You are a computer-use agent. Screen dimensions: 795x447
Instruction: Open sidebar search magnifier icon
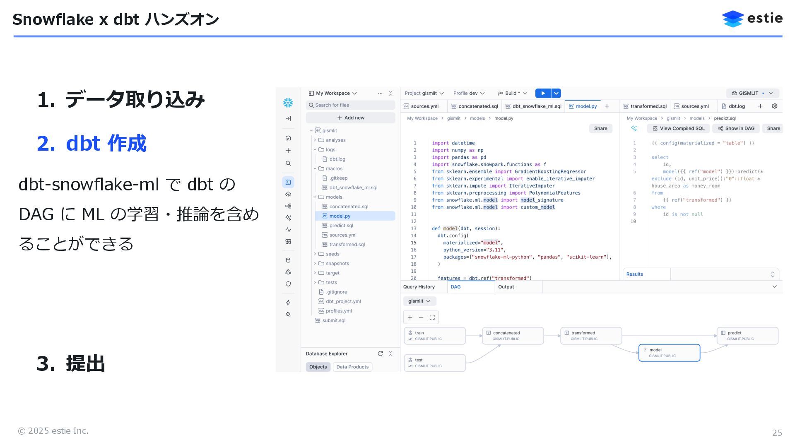(288, 163)
